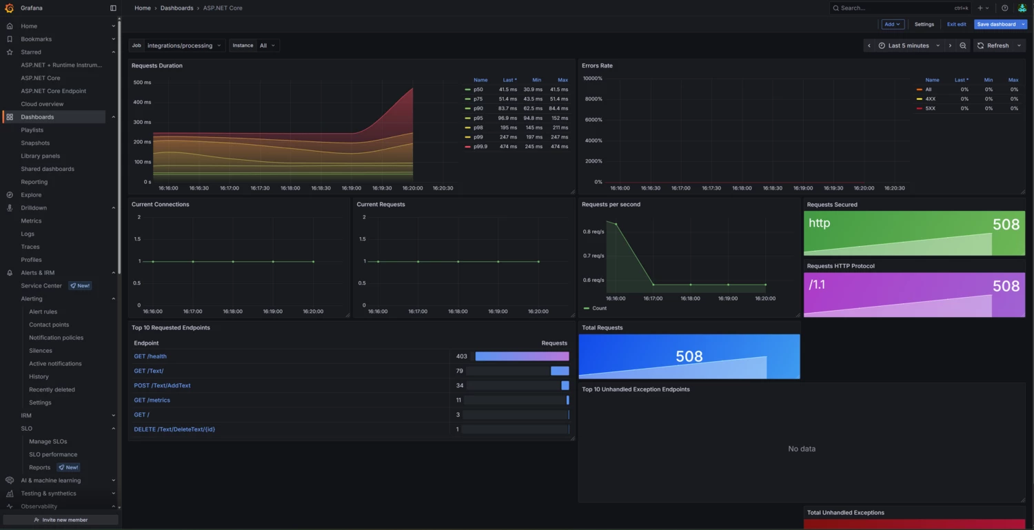Collapse the Starred section chevron
The height and width of the screenshot is (530, 1034).
point(114,52)
